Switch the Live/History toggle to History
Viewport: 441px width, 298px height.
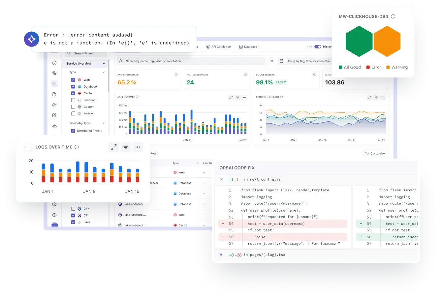pos(318,47)
